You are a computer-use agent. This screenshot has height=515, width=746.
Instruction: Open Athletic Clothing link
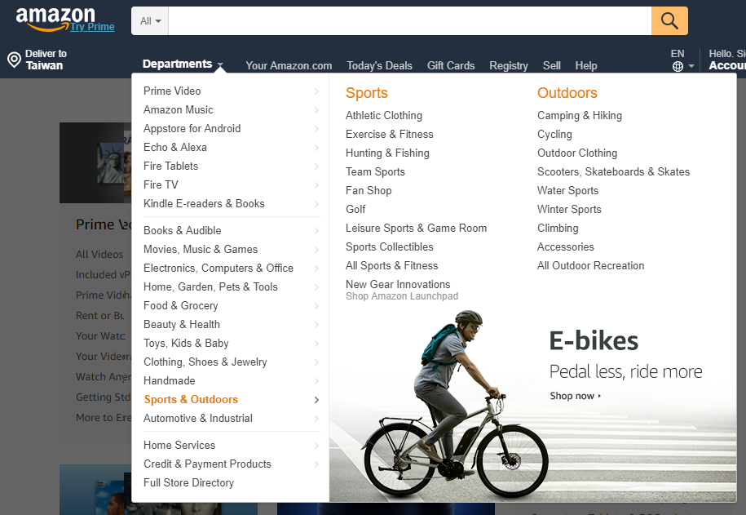pos(383,116)
